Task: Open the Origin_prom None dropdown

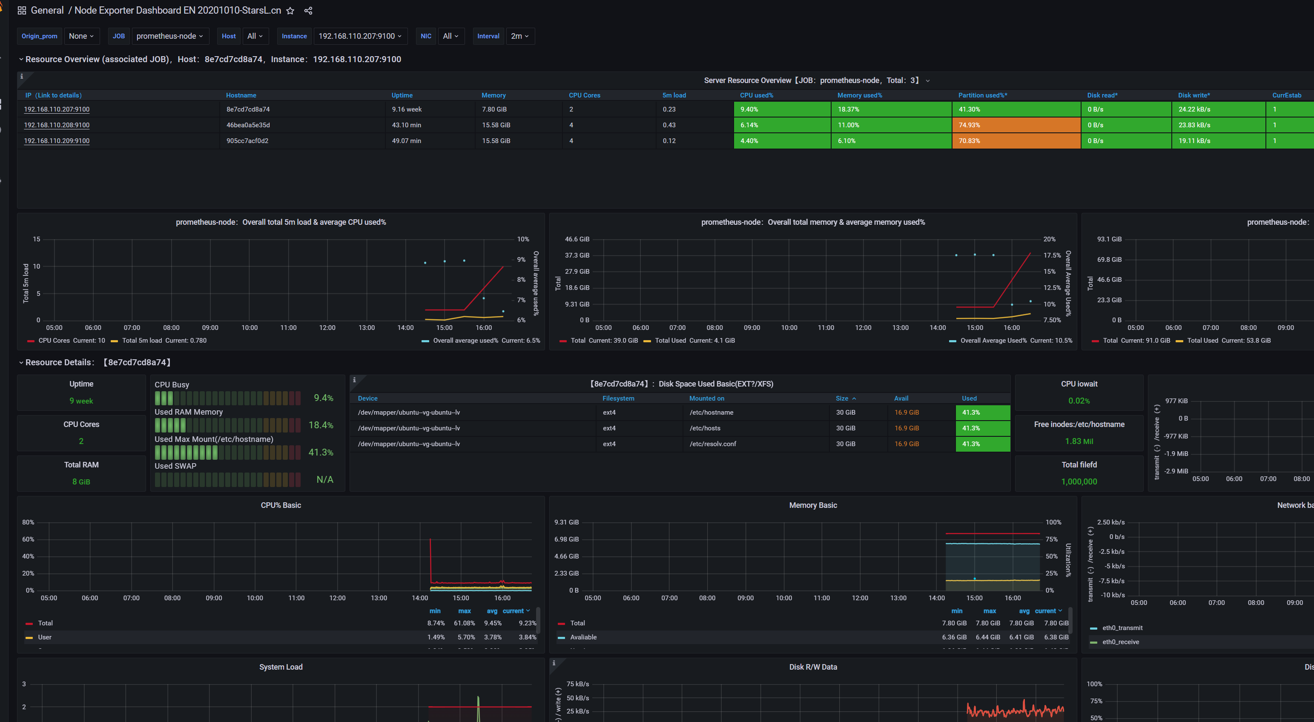Action: pos(82,36)
